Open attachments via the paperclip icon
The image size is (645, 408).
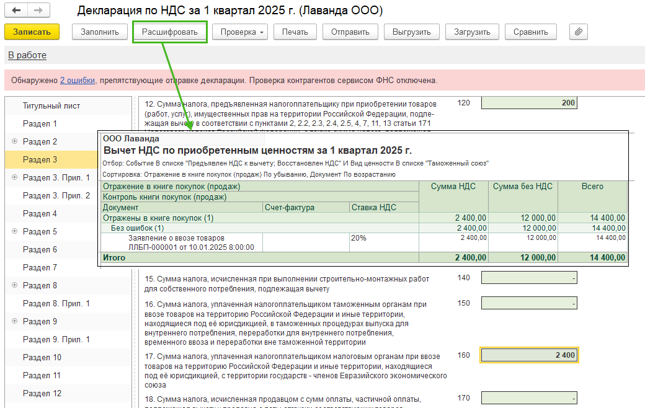pos(579,32)
